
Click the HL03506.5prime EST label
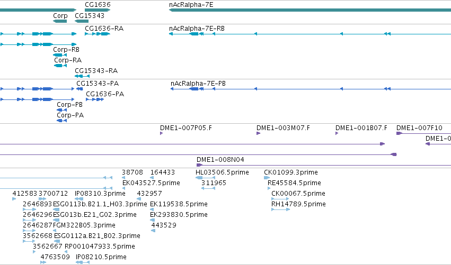click(x=222, y=172)
